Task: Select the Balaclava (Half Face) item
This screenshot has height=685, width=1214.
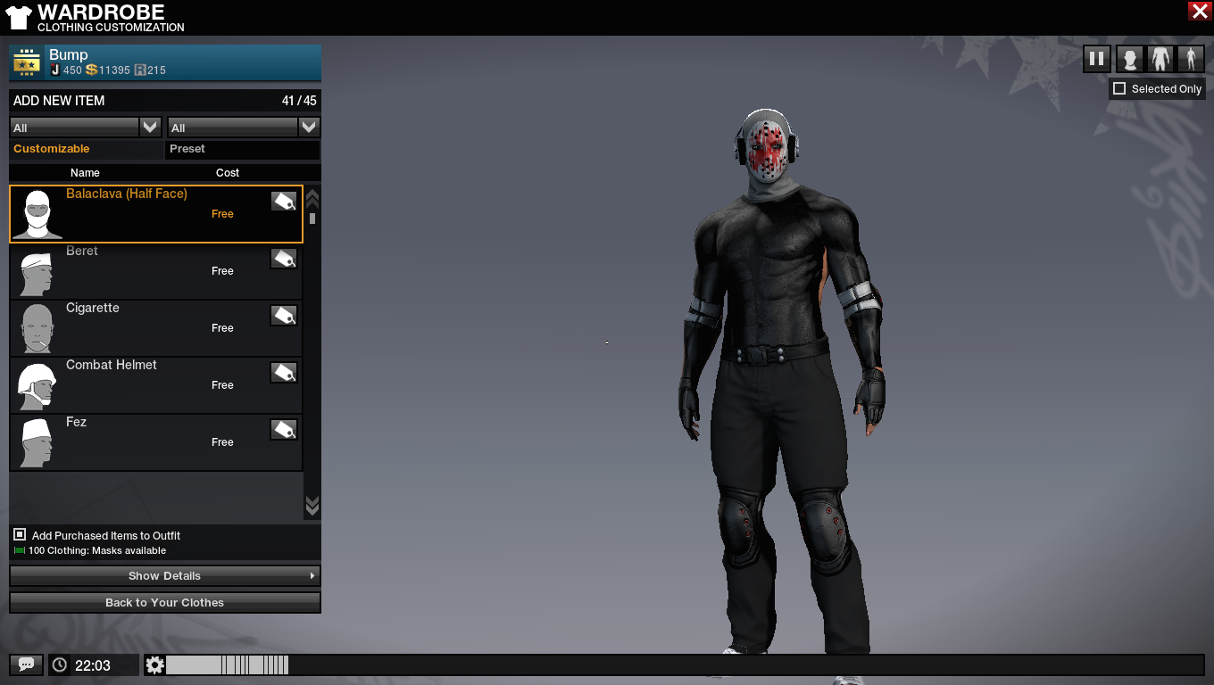Action: [156, 214]
